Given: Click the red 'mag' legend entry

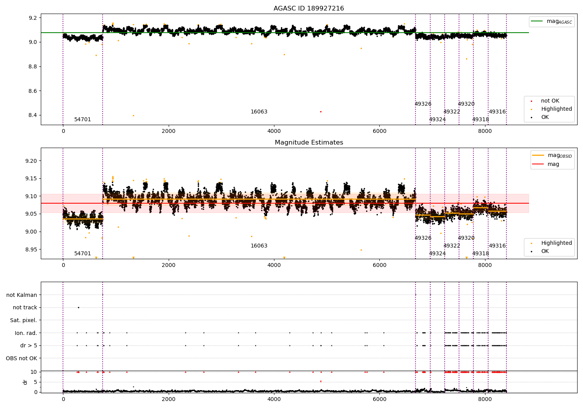Looking at the screenshot, I should 546,164.
